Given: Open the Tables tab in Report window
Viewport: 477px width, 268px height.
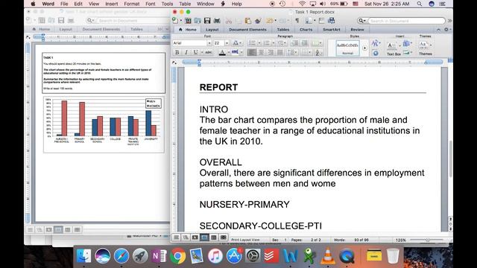Looking at the screenshot, I should (x=283, y=30).
